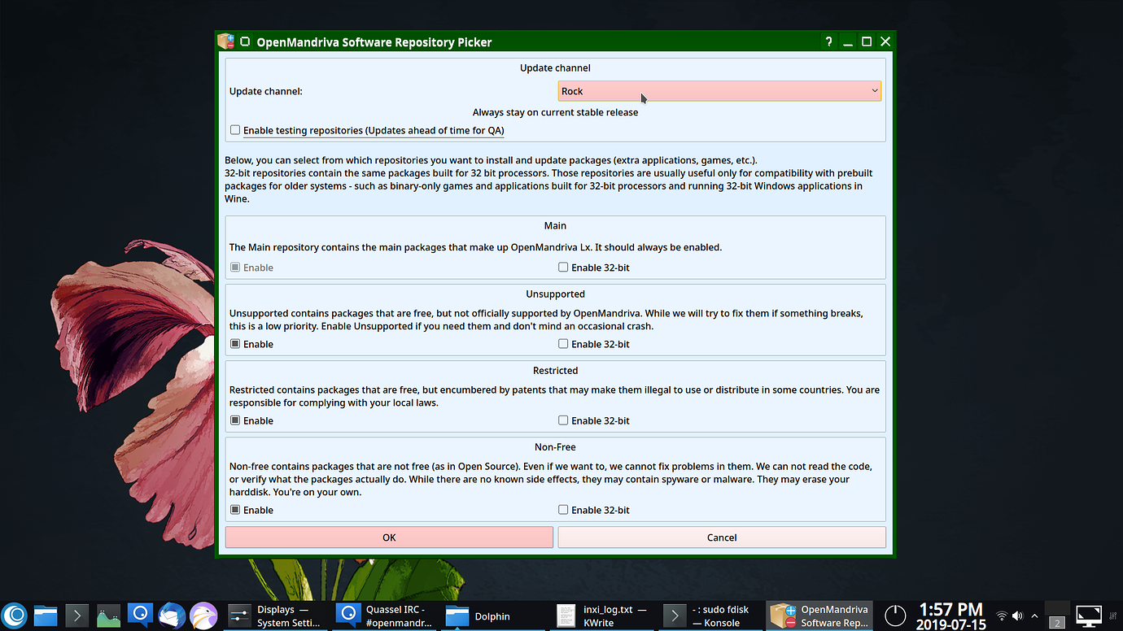1123x631 pixels.
Task: Switch to the Dolphin taskbar window
Action: coord(493,616)
